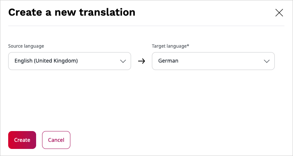The height and width of the screenshot is (156, 293).
Task: Click the word "English" in source field
Action: coord(23,61)
